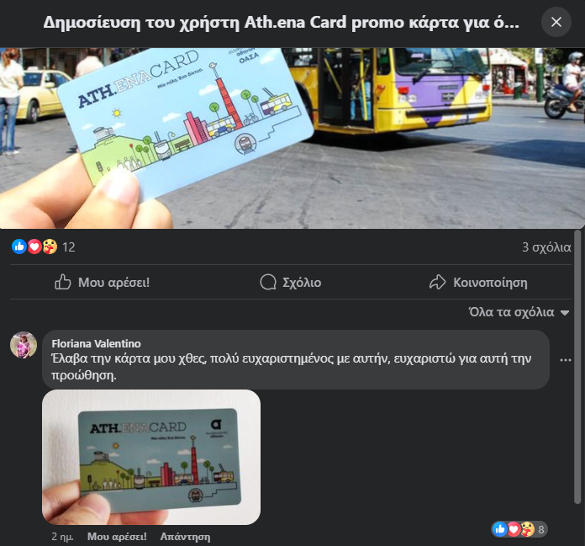Image resolution: width=585 pixels, height=546 pixels.
Task: Click the 2 ημ. comment timestamp
Action: point(62,537)
